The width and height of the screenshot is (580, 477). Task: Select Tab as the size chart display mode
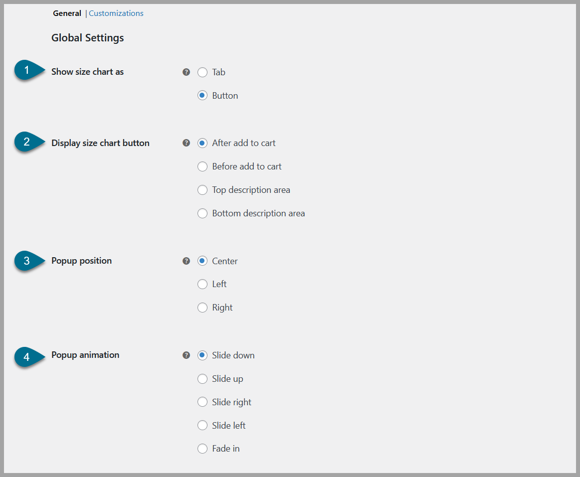pos(202,72)
